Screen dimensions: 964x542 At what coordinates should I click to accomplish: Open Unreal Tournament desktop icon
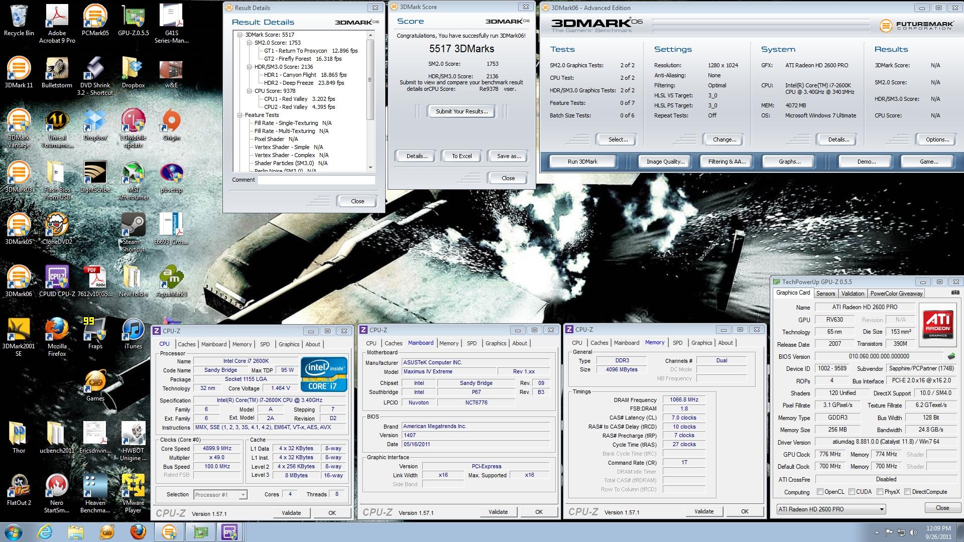(57, 128)
